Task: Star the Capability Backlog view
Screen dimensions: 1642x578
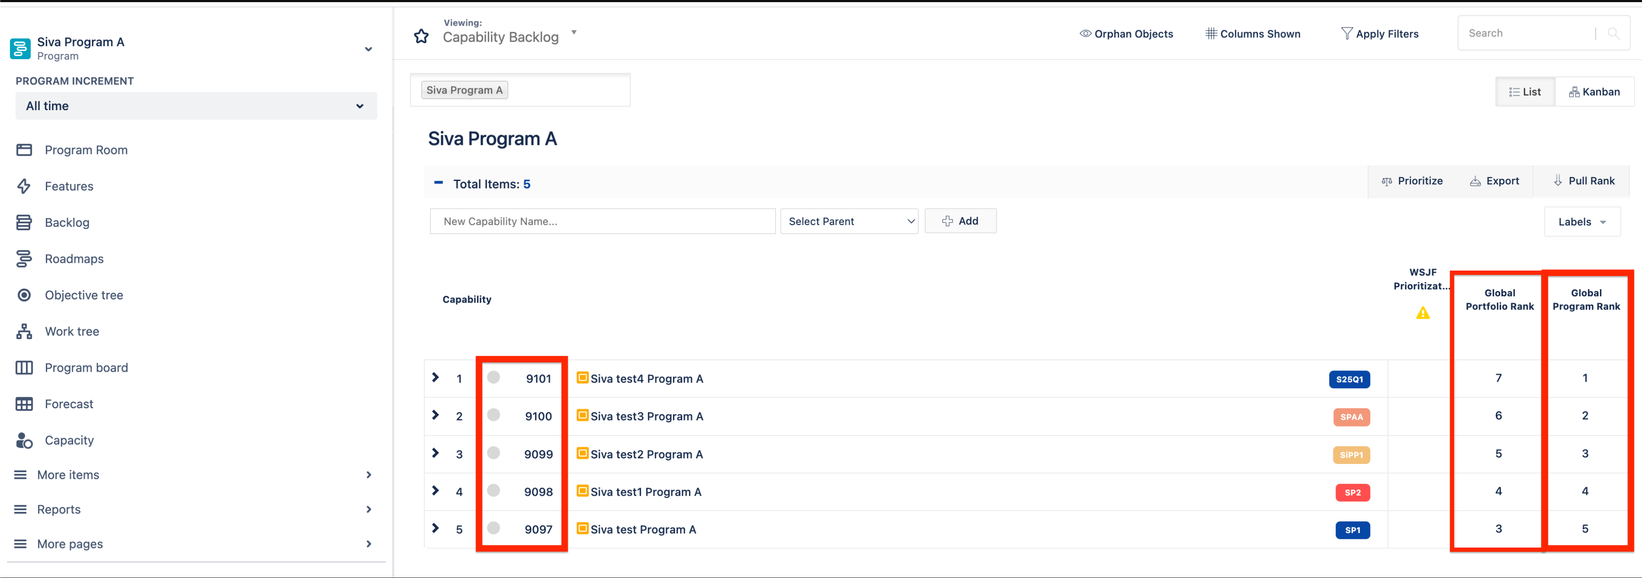Action: pos(421,36)
